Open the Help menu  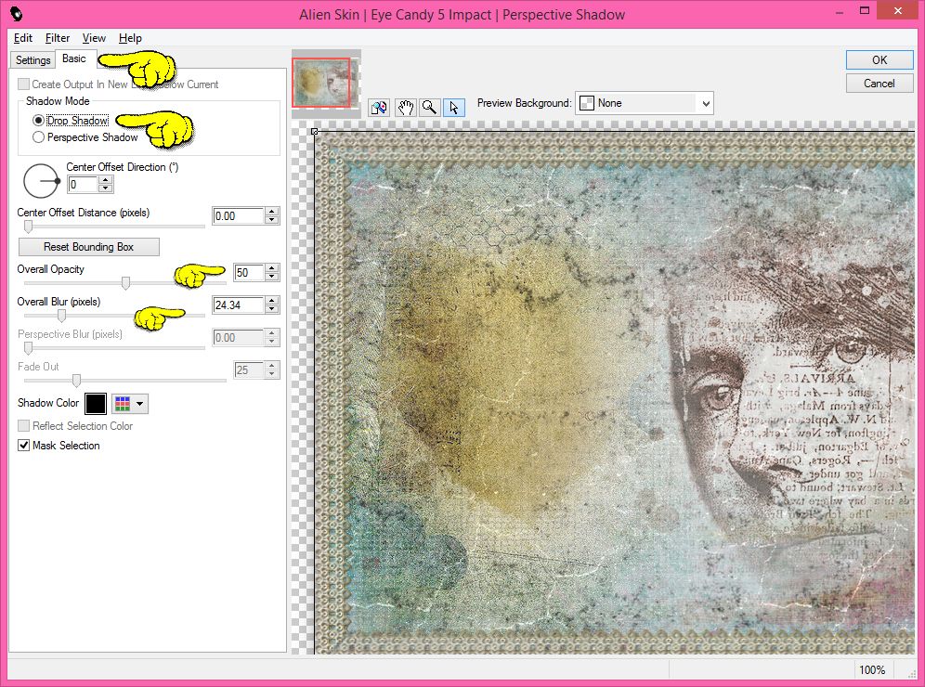coord(130,38)
